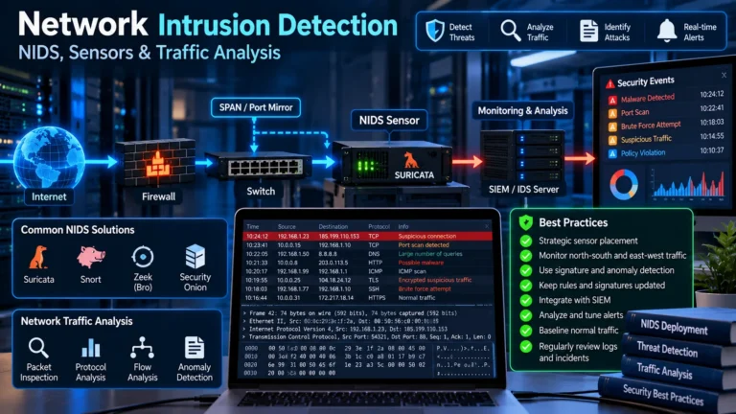Click the SPAN / Port Mirror label box

click(x=256, y=107)
